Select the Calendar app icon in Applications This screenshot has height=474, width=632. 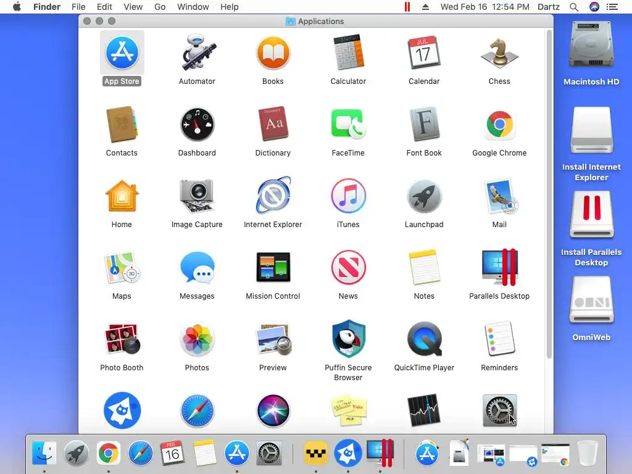tap(424, 53)
